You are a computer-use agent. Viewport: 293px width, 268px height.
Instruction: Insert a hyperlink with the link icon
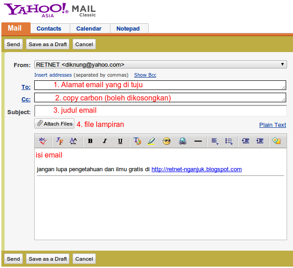pyautogui.click(x=183, y=141)
